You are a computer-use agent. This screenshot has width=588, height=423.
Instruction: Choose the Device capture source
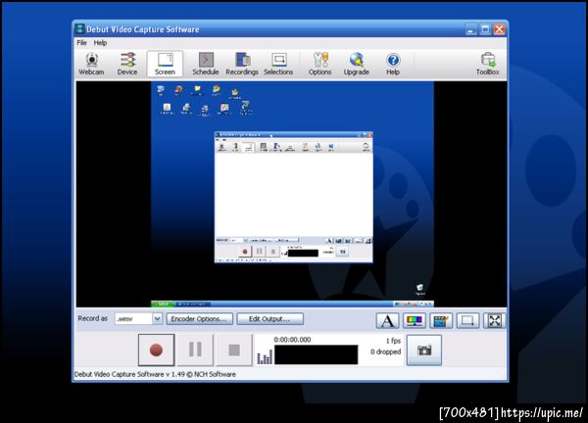pos(127,64)
